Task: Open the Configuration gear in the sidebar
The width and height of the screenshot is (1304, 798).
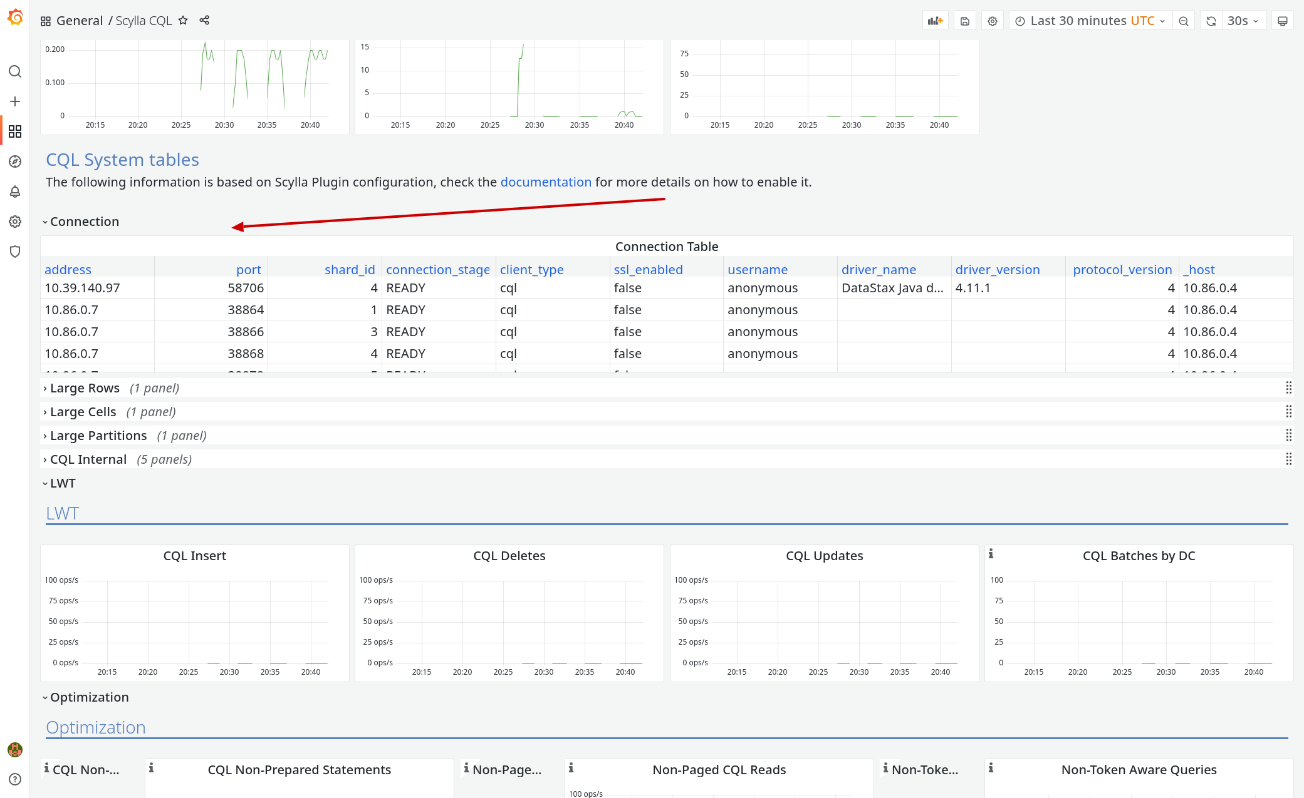Action: pos(15,221)
